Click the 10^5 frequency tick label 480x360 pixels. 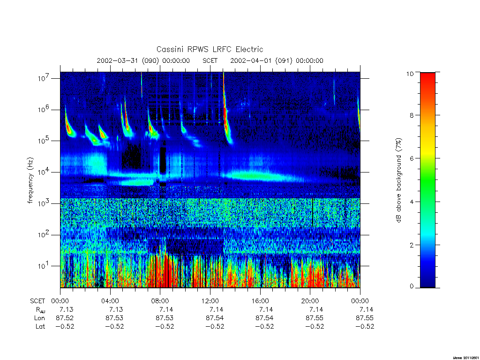click(x=44, y=141)
